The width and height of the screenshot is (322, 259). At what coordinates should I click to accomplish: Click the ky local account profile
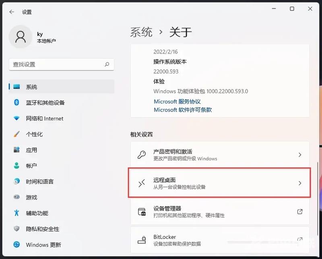[36, 37]
